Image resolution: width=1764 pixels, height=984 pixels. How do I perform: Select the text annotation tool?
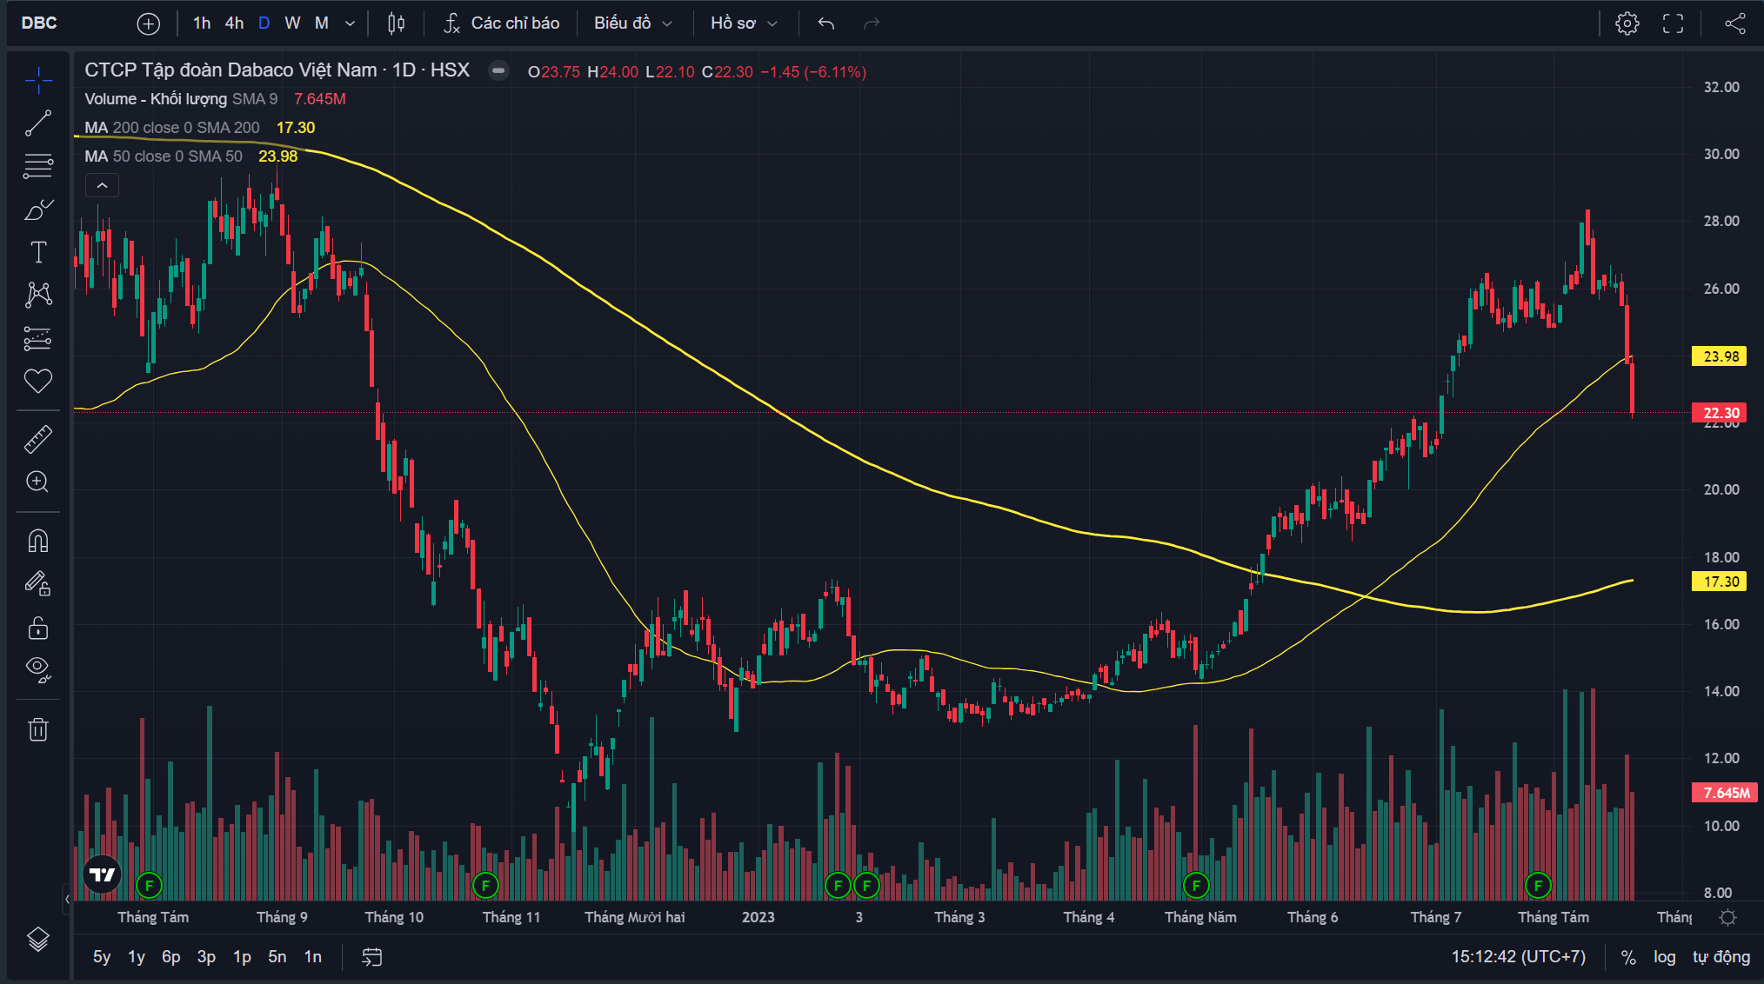[x=37, y=252]
